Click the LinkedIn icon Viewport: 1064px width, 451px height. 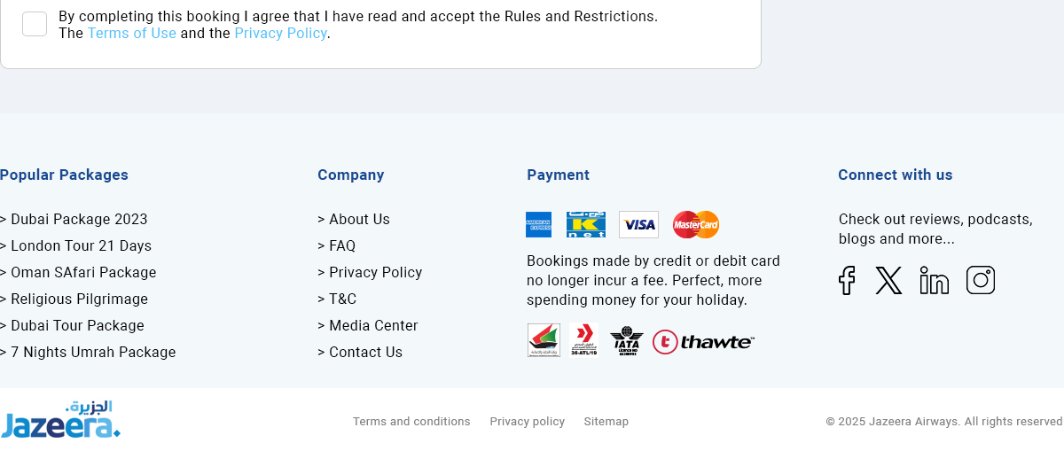[x=934, y=280]
